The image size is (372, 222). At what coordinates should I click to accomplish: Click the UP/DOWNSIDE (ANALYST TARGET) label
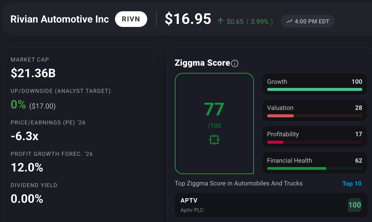tap(61, 91)
